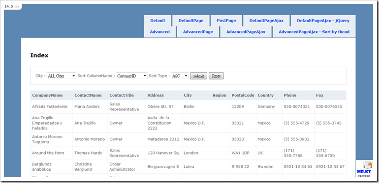Click the Index page heading

pos(39,55)
